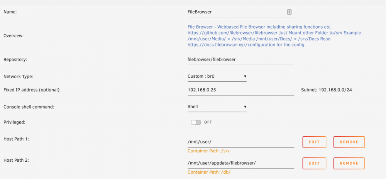Click EDIT for Host Path 1

click(314, 142)
